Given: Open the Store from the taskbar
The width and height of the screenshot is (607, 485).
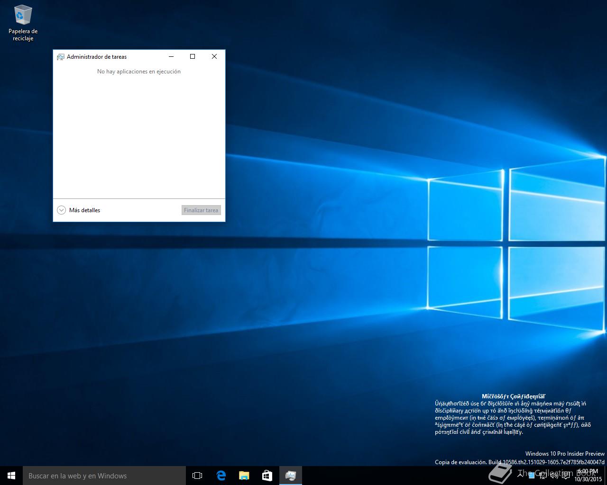Looking at the screenshot, I should coord(267,476).
